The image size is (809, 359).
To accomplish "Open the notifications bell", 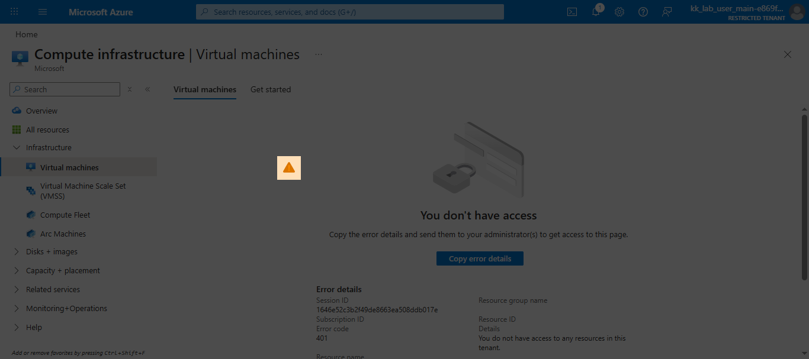I will click(596, 11).
